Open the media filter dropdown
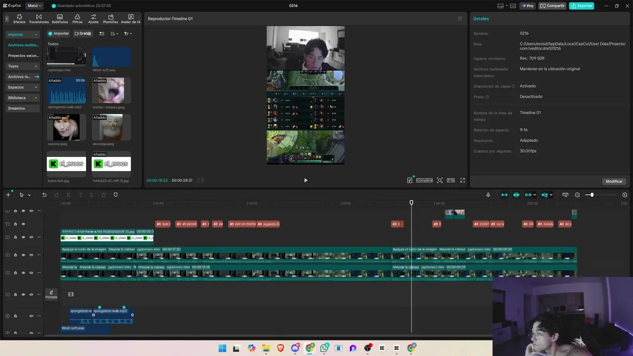Screen dimensions: 633x356 (x=128, y=34)
